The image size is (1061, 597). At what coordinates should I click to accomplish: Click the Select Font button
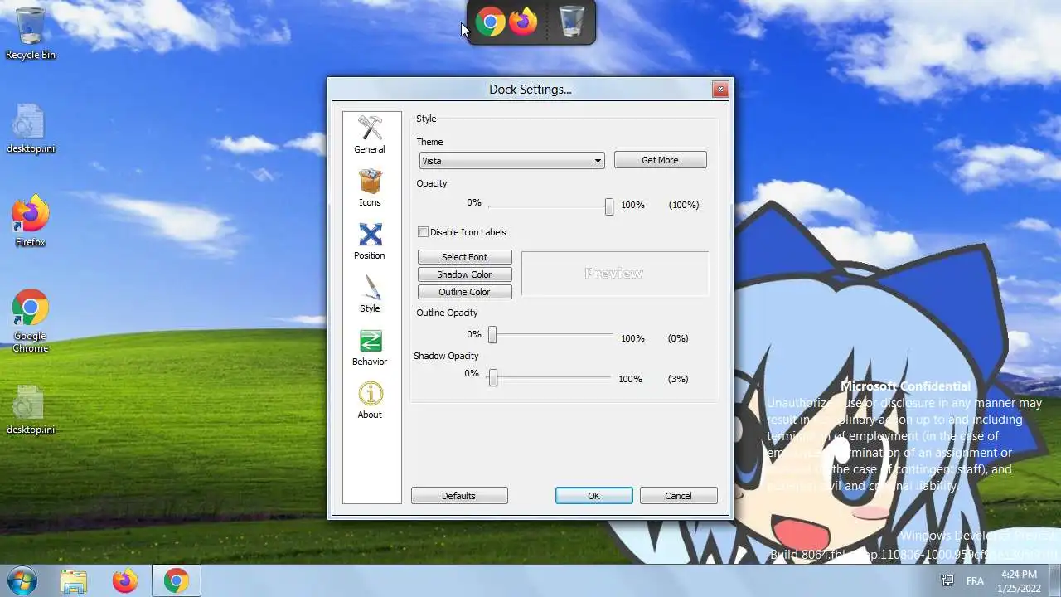click(464, 257)
